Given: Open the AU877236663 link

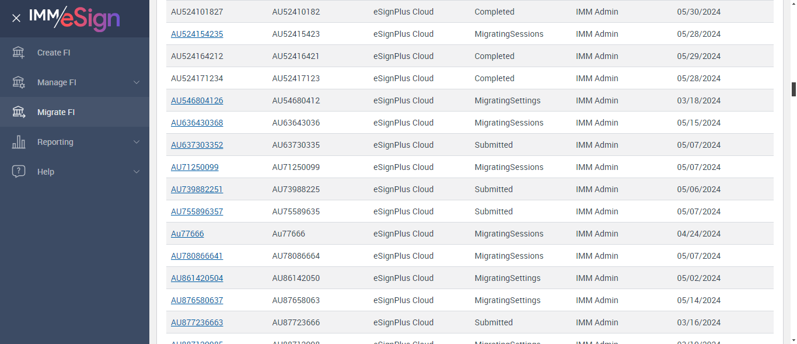Looking at the screenshot, I should pos(197,322).
